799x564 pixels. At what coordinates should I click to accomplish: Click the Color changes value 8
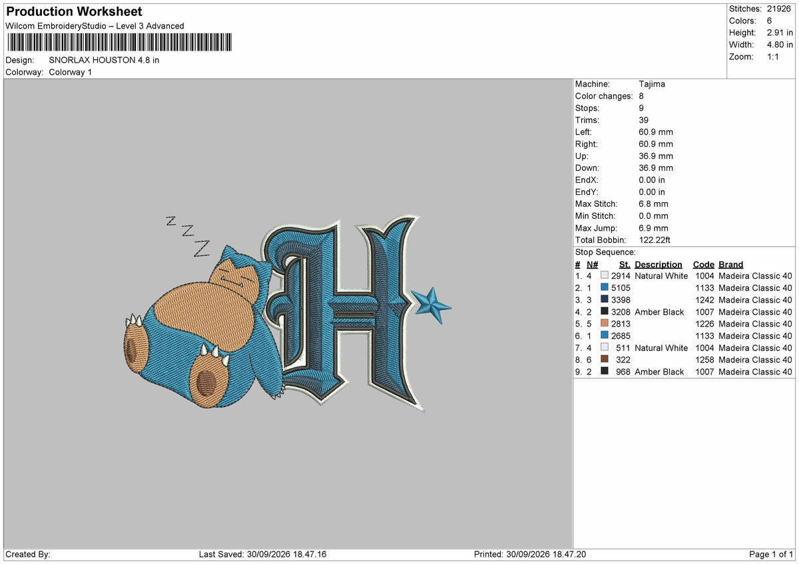point(641,96)
